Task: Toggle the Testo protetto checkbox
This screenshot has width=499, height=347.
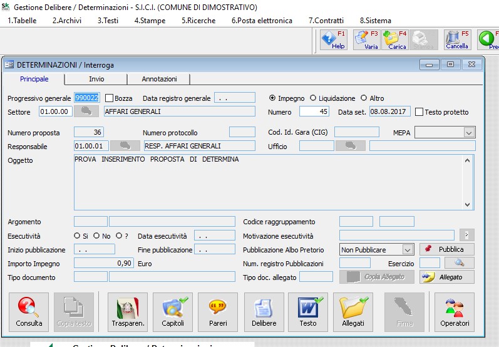Action: [419, 111]
